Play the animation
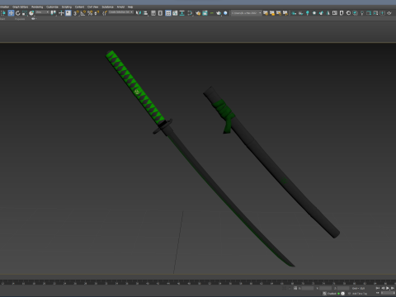The image size is (396, 297). coord(388,288)
